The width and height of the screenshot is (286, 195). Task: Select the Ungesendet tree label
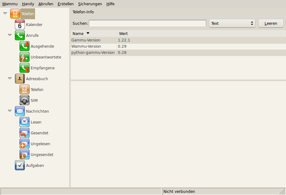tap(42, 155)
